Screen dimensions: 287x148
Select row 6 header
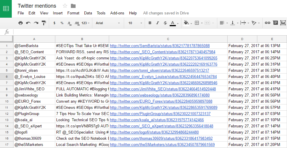[x=6, y=77]
